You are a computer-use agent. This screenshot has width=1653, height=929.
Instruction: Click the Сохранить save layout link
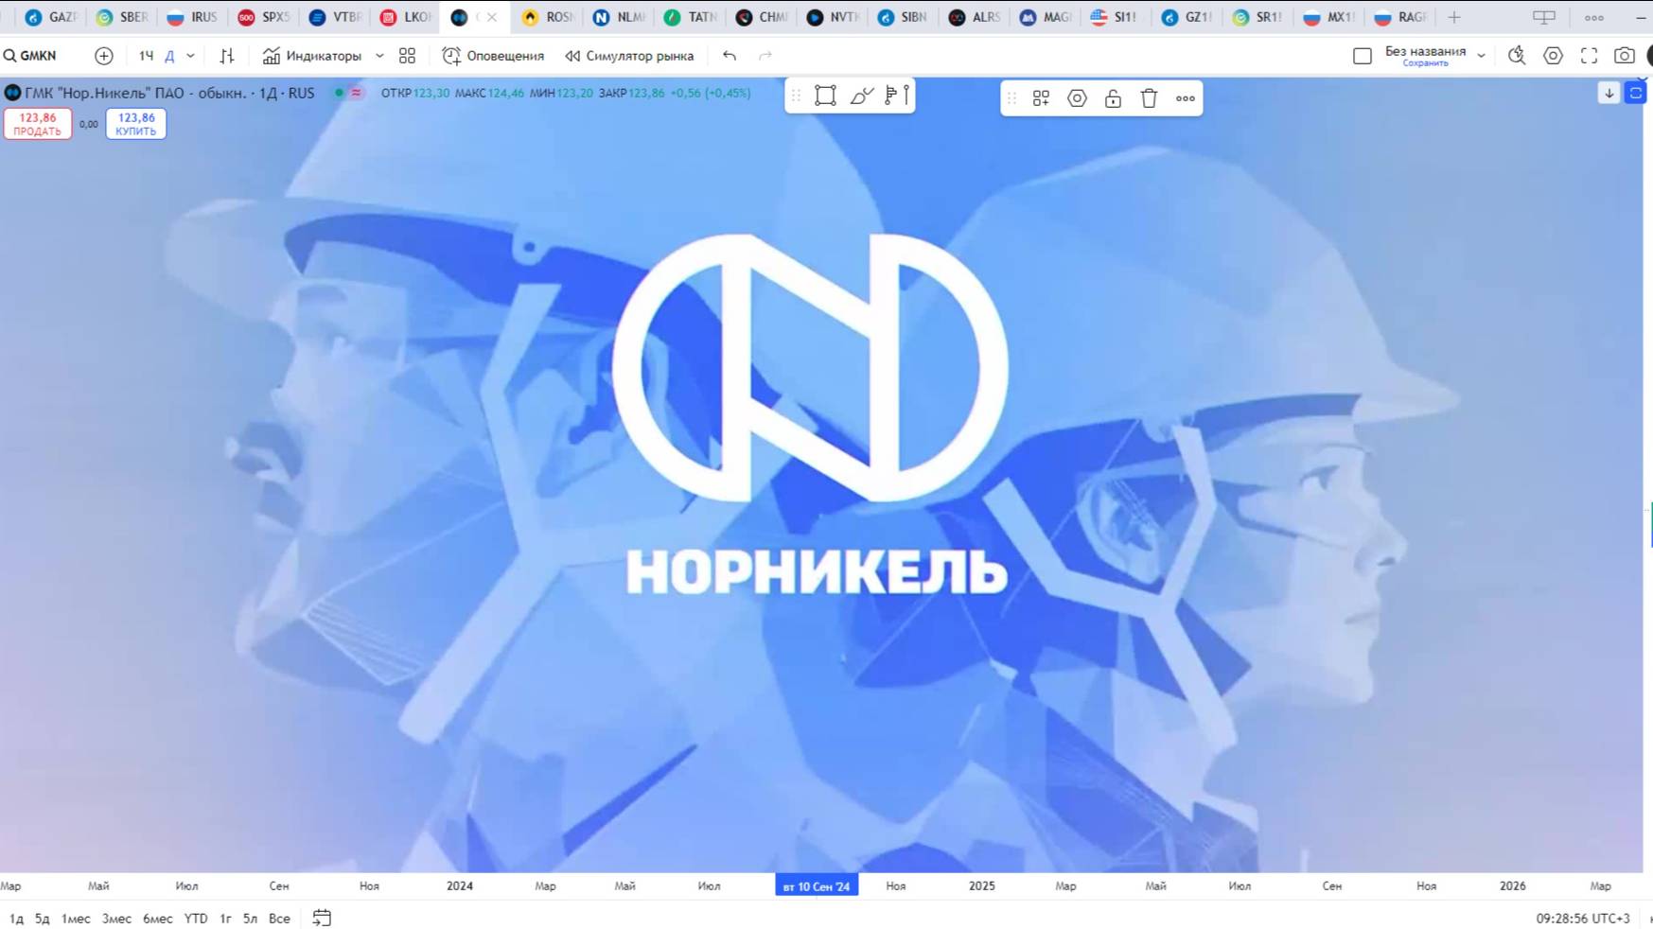point(1425,63)
